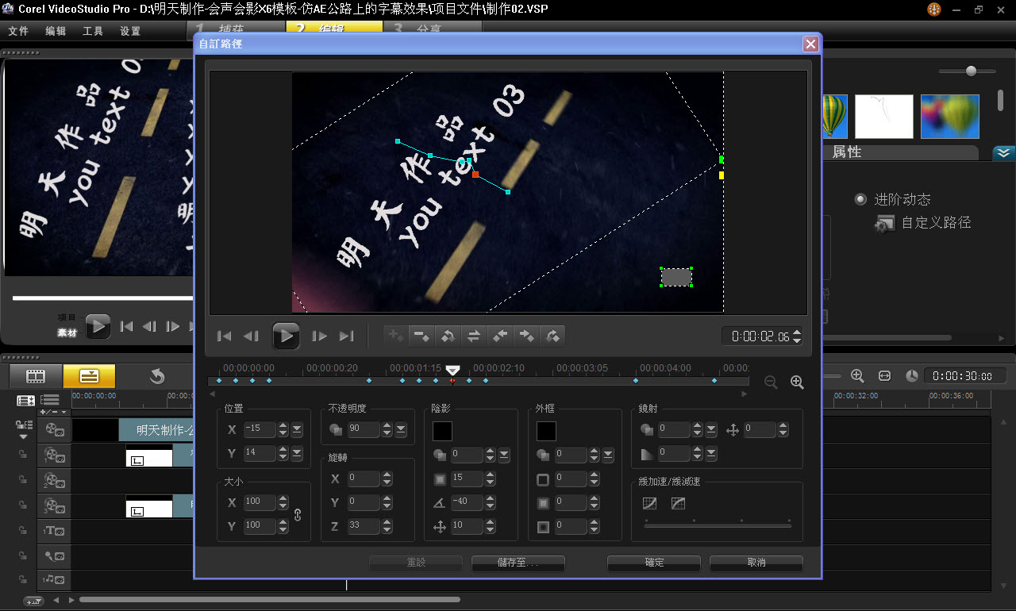Open the position X value slider dropdown
This screenshot has width=1016, height=611.
coord(297,429)
